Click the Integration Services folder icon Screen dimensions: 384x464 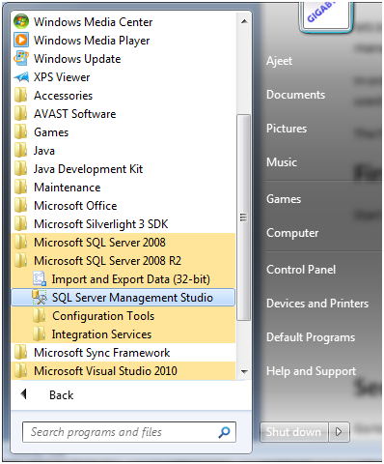[40, 334]
